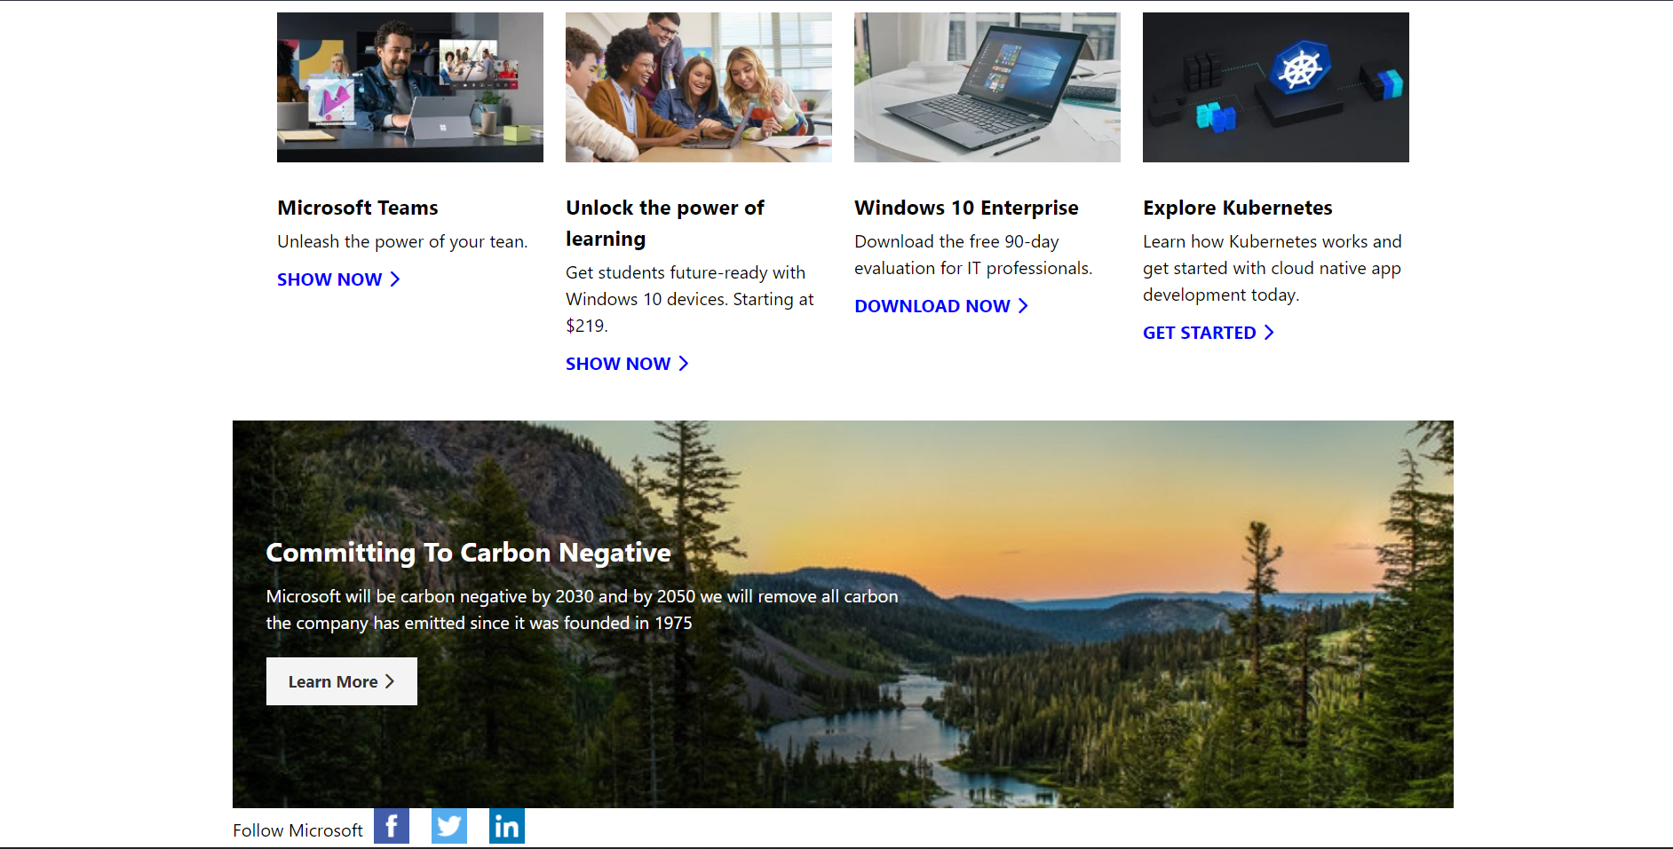This screenshot has height=849, width=1673.
Task: Click GET STARTED under Explore Kubernetes
Action: 1199,333
